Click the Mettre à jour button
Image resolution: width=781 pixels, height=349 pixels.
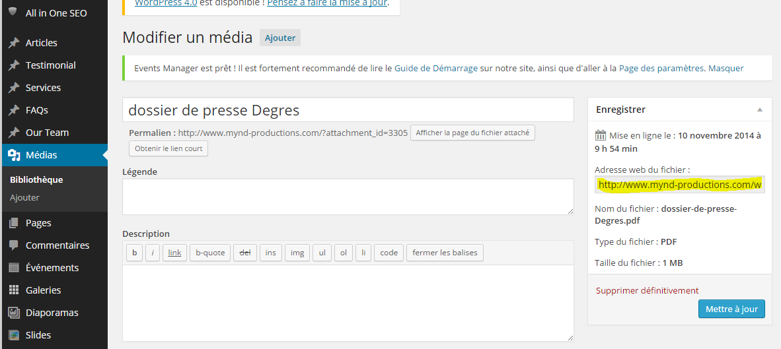pos(731,309)
